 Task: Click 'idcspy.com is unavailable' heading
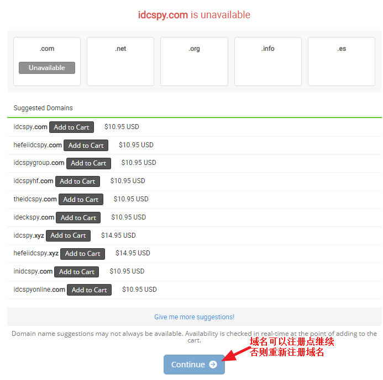194,15
